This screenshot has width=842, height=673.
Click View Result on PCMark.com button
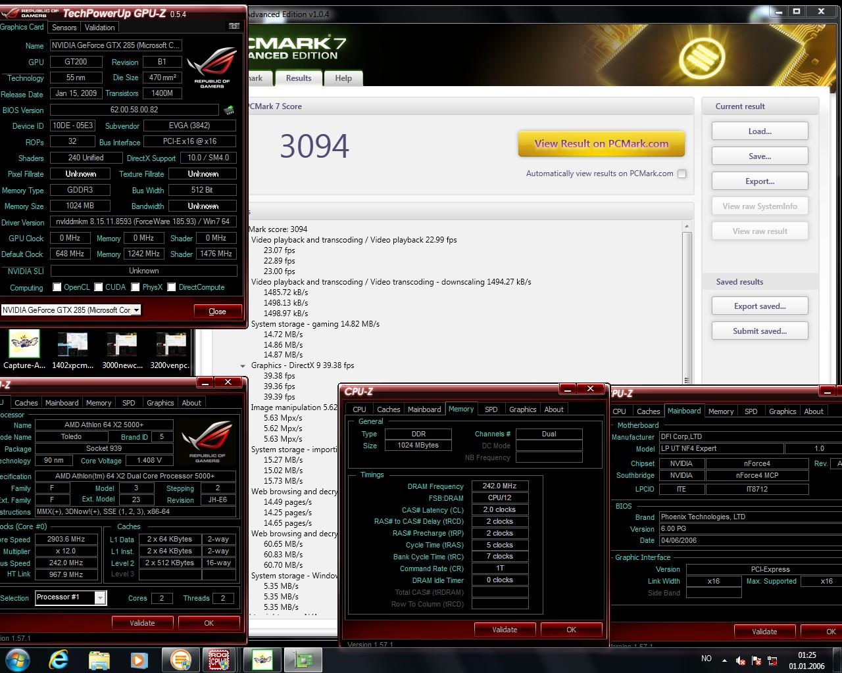pos(601,144)
